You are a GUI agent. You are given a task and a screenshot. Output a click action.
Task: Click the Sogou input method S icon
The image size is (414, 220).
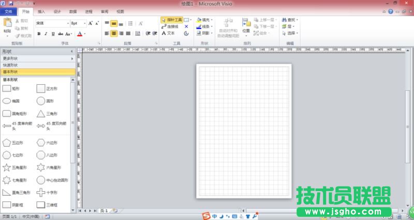point(206,216)
